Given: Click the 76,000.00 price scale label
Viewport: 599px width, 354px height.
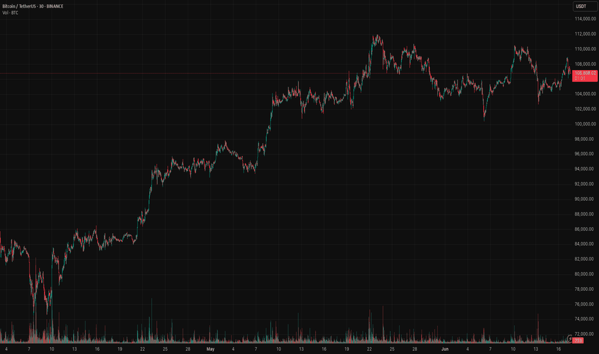Looking at the screenshot, I should point(585,304).
